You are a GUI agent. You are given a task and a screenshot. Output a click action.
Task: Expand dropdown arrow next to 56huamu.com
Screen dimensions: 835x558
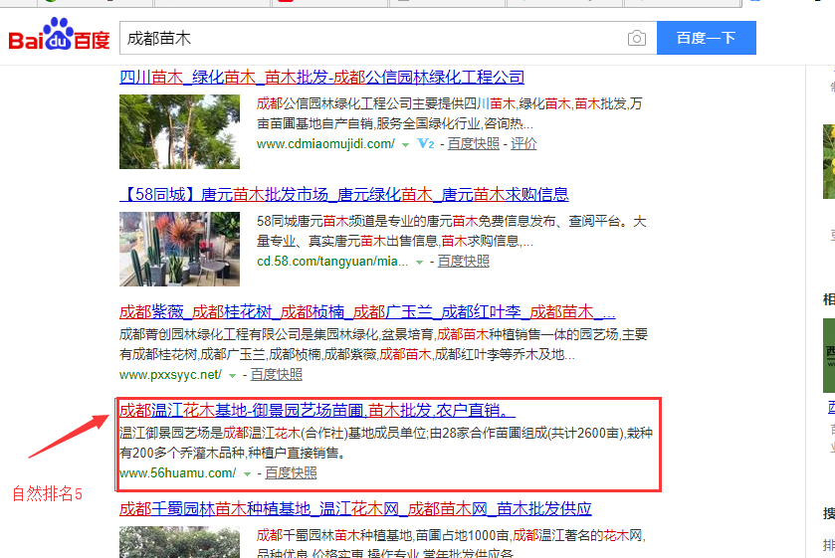(247, 474)
